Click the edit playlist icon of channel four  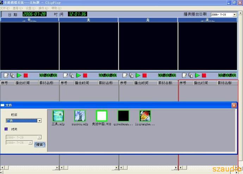(x=185, y=75)
